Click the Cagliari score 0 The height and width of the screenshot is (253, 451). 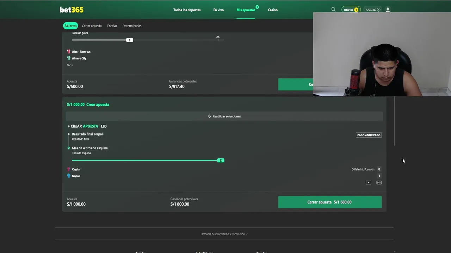379,169
